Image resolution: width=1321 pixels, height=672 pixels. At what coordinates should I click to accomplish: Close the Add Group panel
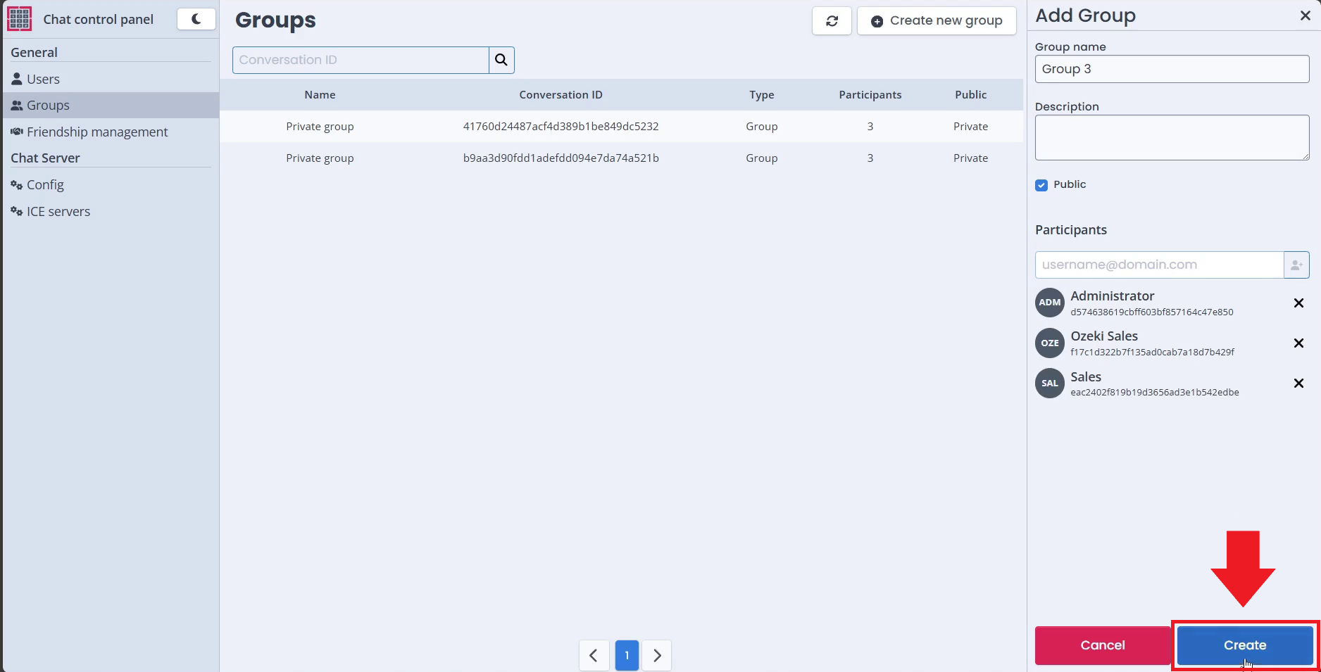[x=1305, y=15]
